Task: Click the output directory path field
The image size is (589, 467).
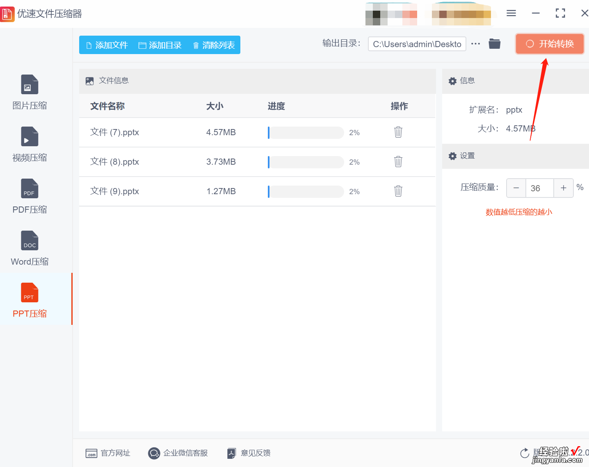Action: tap(417, 44)
